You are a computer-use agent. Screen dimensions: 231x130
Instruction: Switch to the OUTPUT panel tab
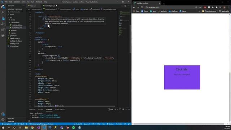(41, 109)
